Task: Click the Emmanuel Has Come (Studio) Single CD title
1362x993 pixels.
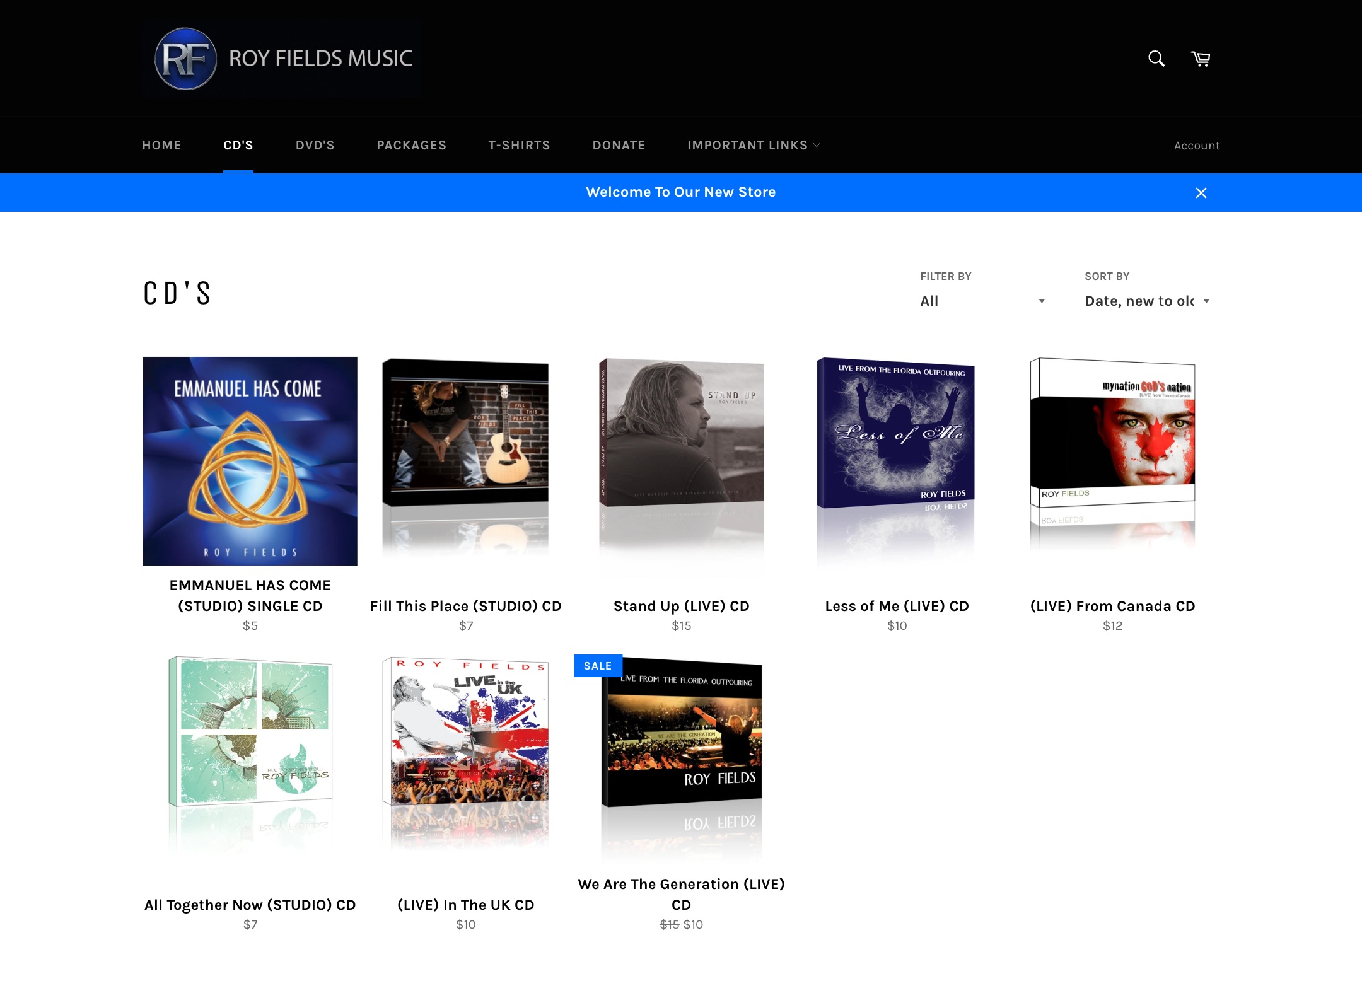Action: tap(250, 596)
